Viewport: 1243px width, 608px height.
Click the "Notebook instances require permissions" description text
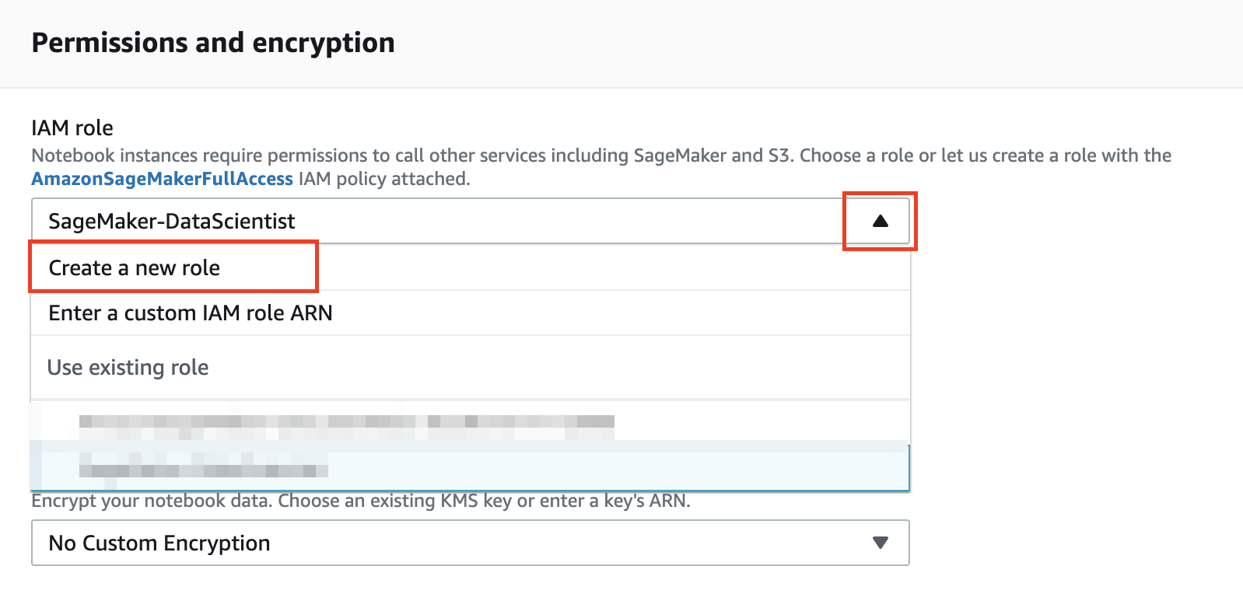(233, 155)
